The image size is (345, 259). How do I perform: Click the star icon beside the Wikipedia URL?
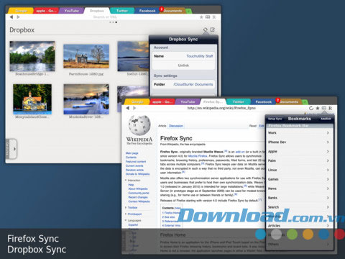pos(318,108)
